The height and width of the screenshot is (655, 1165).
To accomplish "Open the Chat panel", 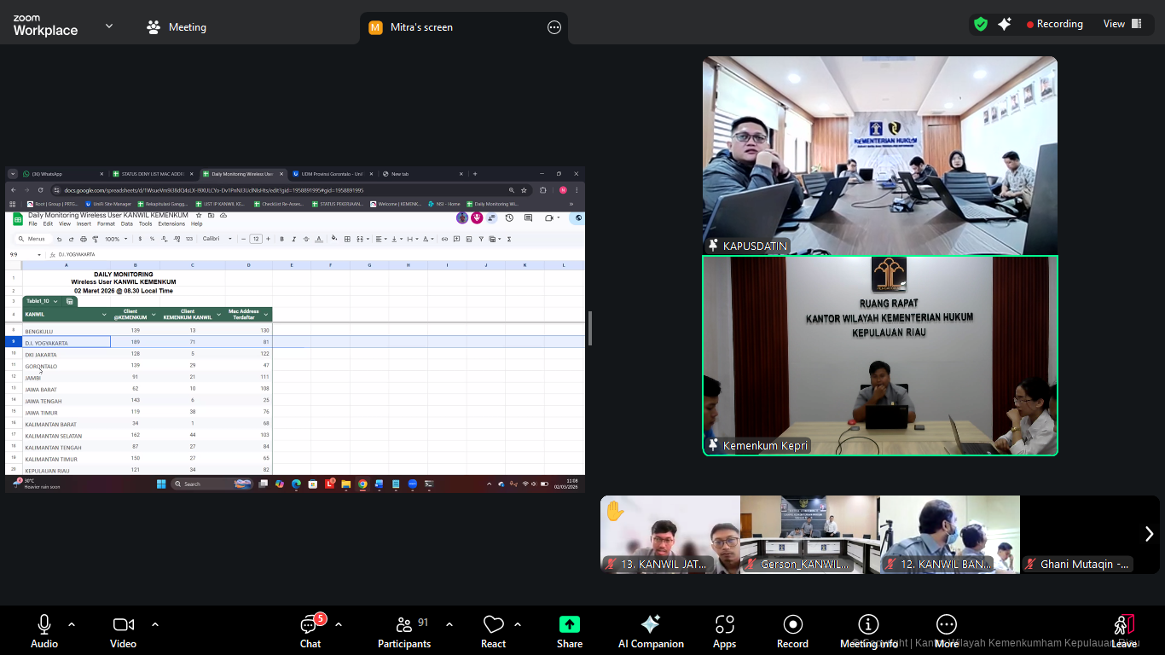I will (x=310, y=631).
